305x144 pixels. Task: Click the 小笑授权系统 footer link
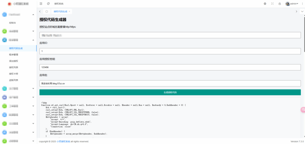click(x=61, y=141)
